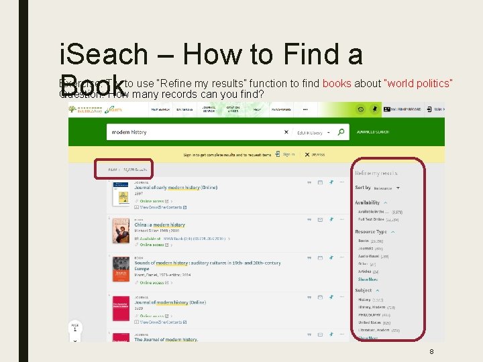Viewport: 483px width, 362px height.
Task: Click Sounds of modern history cover thumbnail
Action: click(x=121, y=269)
